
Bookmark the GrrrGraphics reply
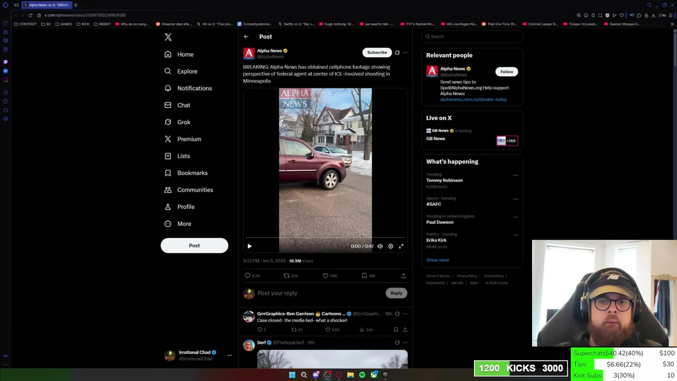click(x=396, y=330)
